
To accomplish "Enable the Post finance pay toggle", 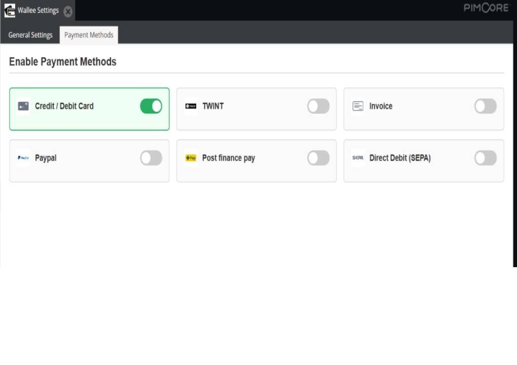I will [x=318, y=158].
